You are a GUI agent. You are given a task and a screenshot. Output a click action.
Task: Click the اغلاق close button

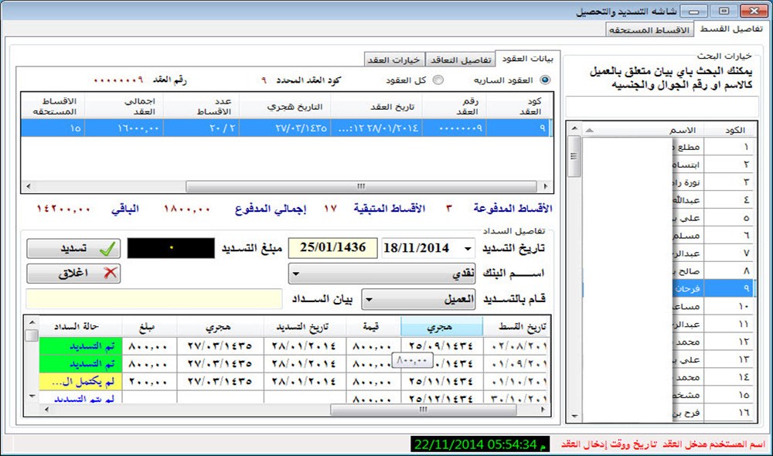click(73, 273)
